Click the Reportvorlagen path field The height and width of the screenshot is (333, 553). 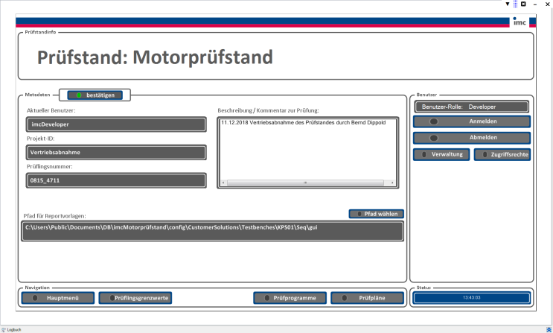pos(212,231)
